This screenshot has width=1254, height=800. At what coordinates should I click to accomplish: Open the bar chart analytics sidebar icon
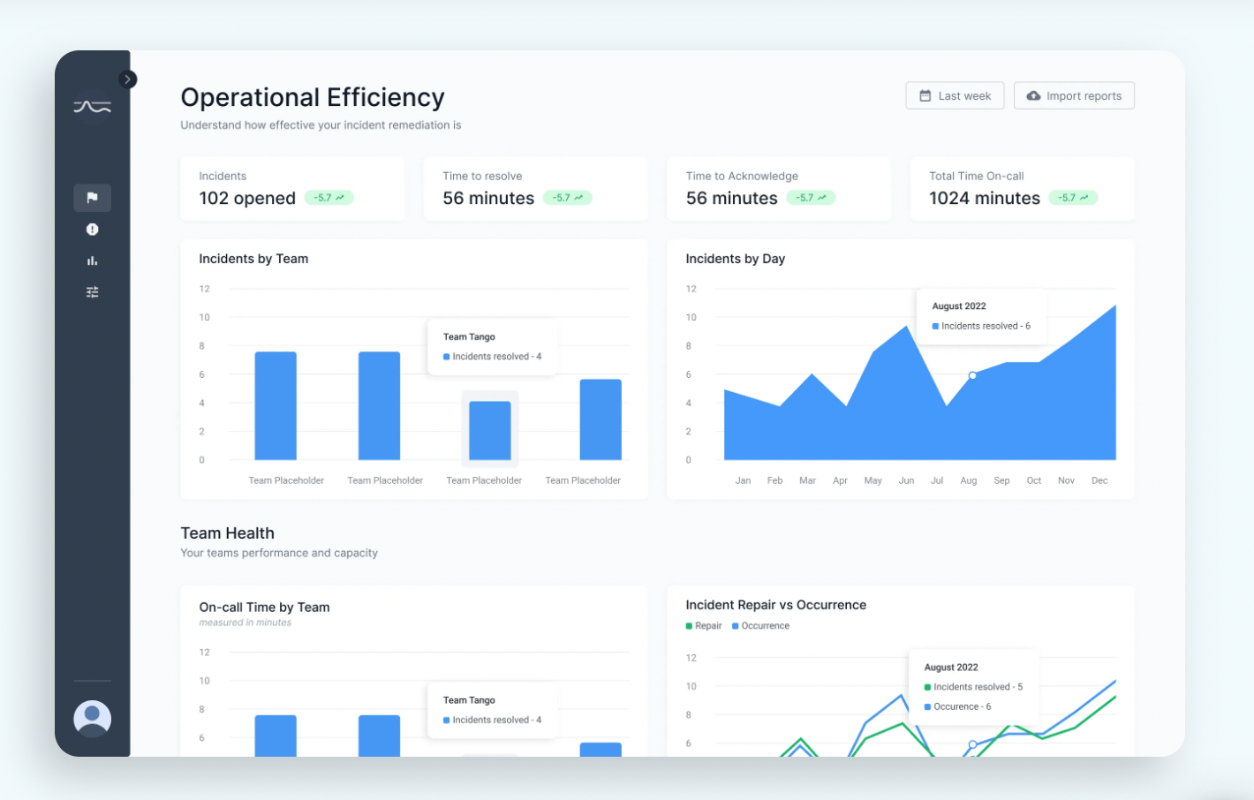coord(92,260)
